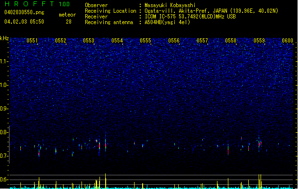Click the A504HB(yagi 4el) antenna text
The height and width of the screenshot is (189, 298).
[x=167, y=22]
